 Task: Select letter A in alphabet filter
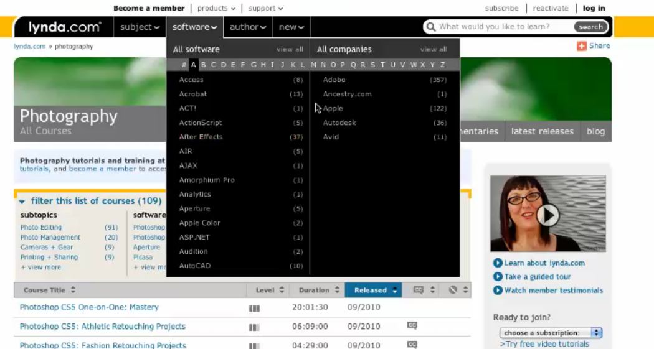click(193, 65)
